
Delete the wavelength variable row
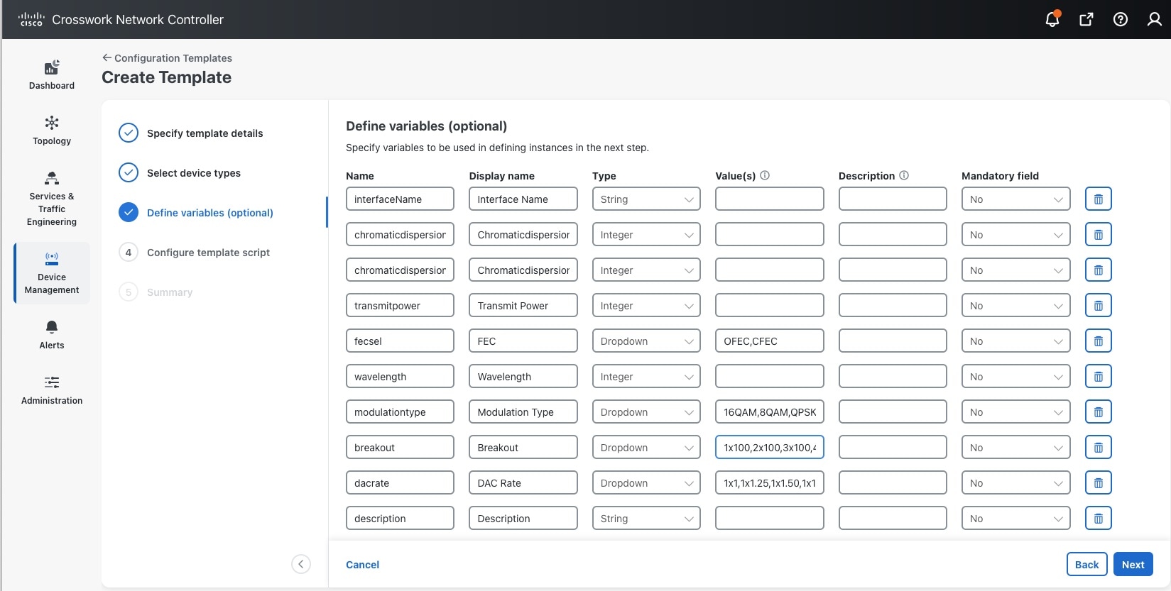1099,376
